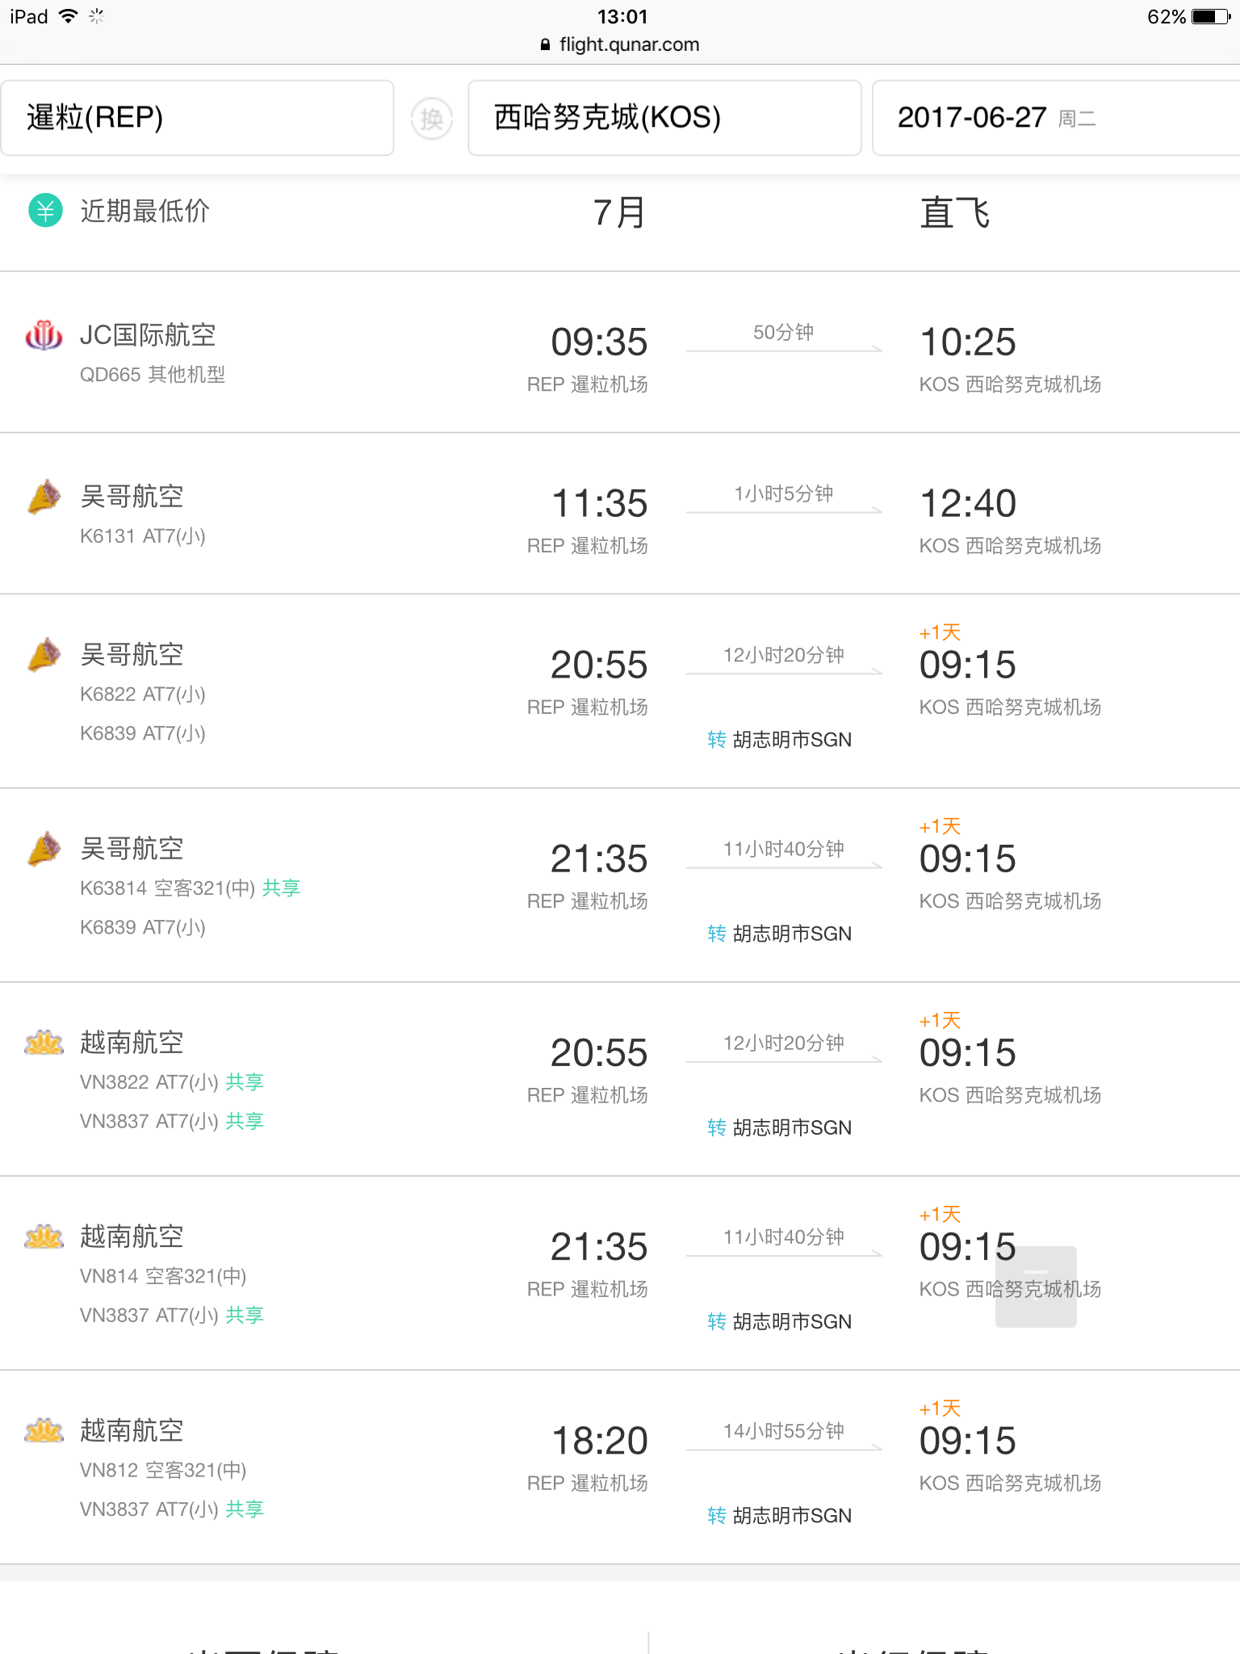Select the QD665 09:35 flight
This screenshot has width=1240, height=1654.
pos(620,352)
